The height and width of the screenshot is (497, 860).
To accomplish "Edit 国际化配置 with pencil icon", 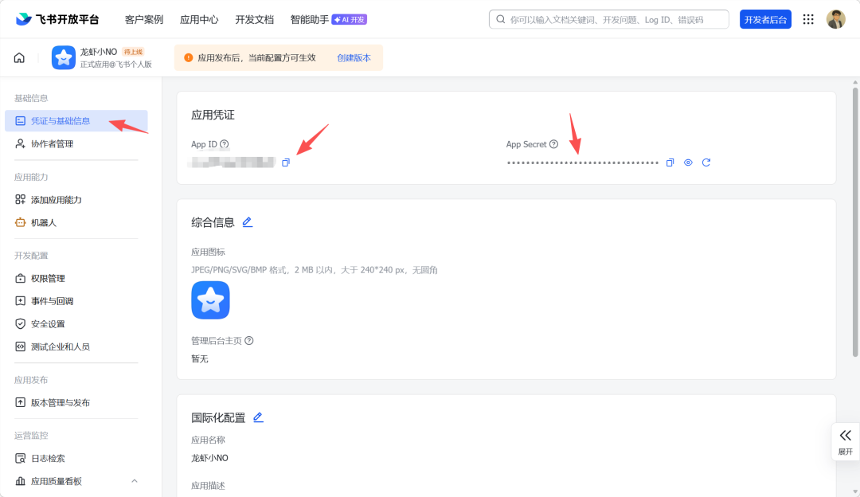I will coord(258,417).
